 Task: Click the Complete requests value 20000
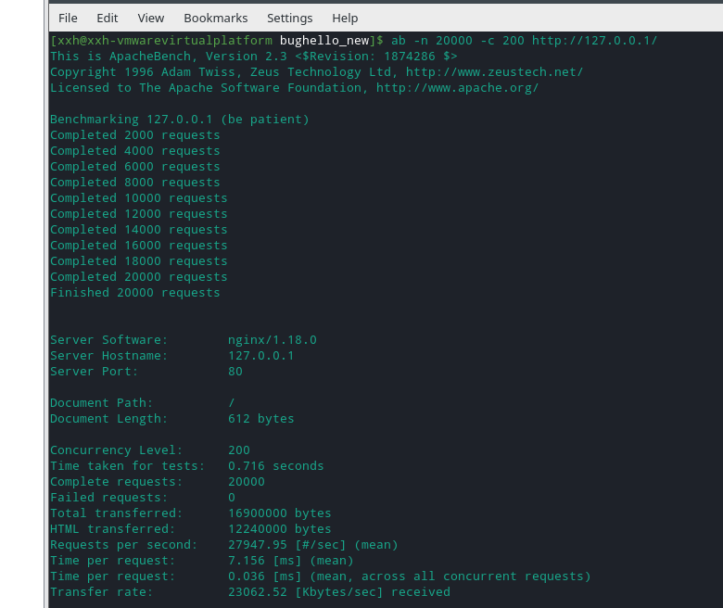247,482
